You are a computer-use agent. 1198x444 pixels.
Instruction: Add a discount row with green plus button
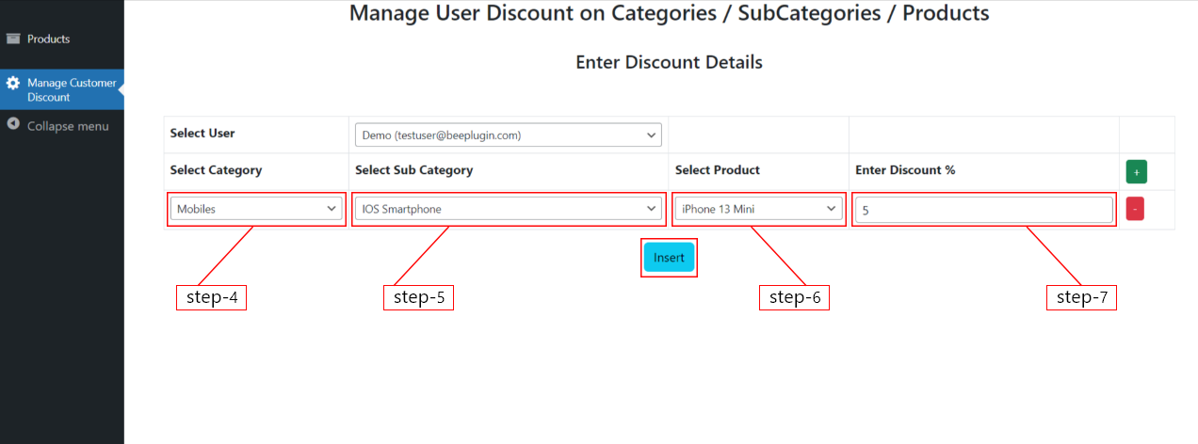point(1136,172)
